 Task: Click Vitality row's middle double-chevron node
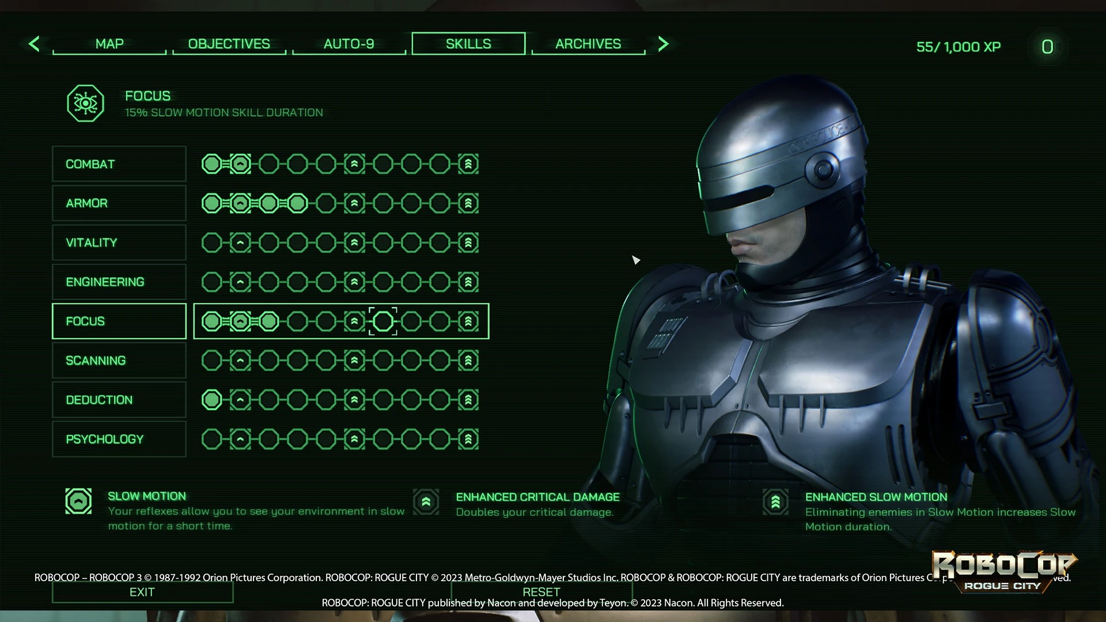354,242
